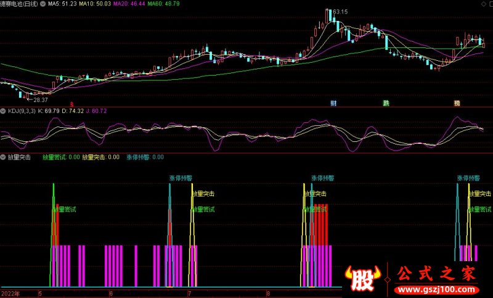Click month 6 on the time axis
This screenshot has height=298, width=493.
[111, 294]
